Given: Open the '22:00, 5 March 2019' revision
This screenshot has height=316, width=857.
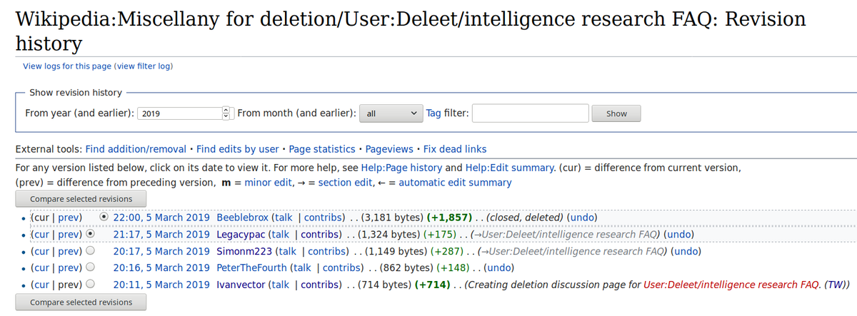Looking at the screenshot, I should point(161,217).
